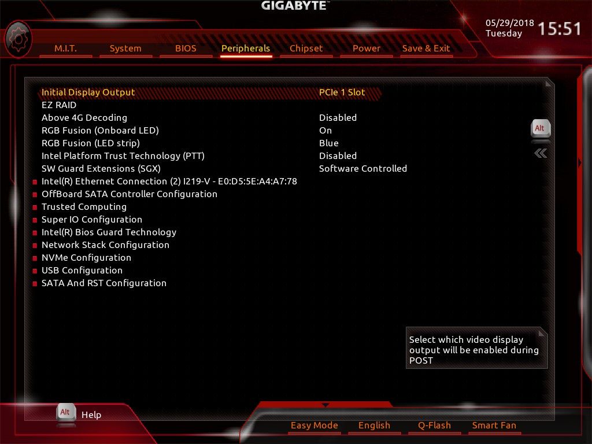The width and height of the screenshot is (592, 444).
Task: Open Trusted Computing submenu
Action: 84,207
